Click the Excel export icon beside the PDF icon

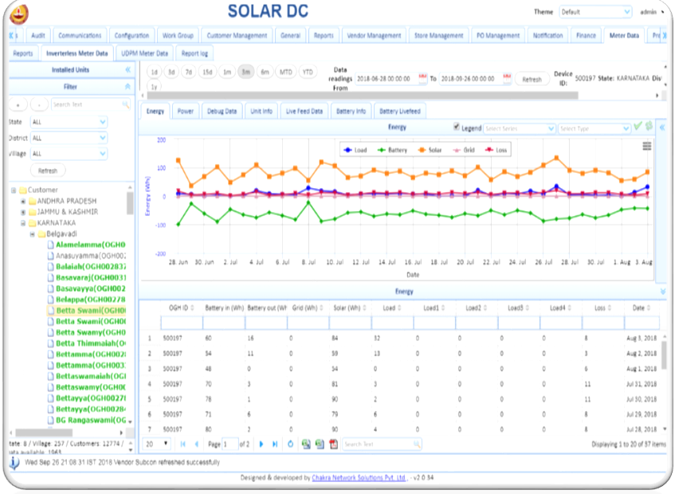[x=320, y=444]
